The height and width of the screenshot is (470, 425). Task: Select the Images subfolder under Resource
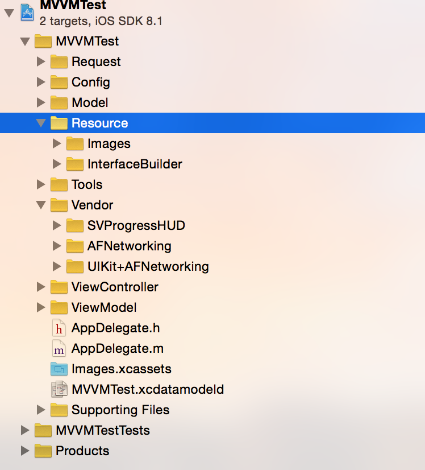tap(109, 143)
